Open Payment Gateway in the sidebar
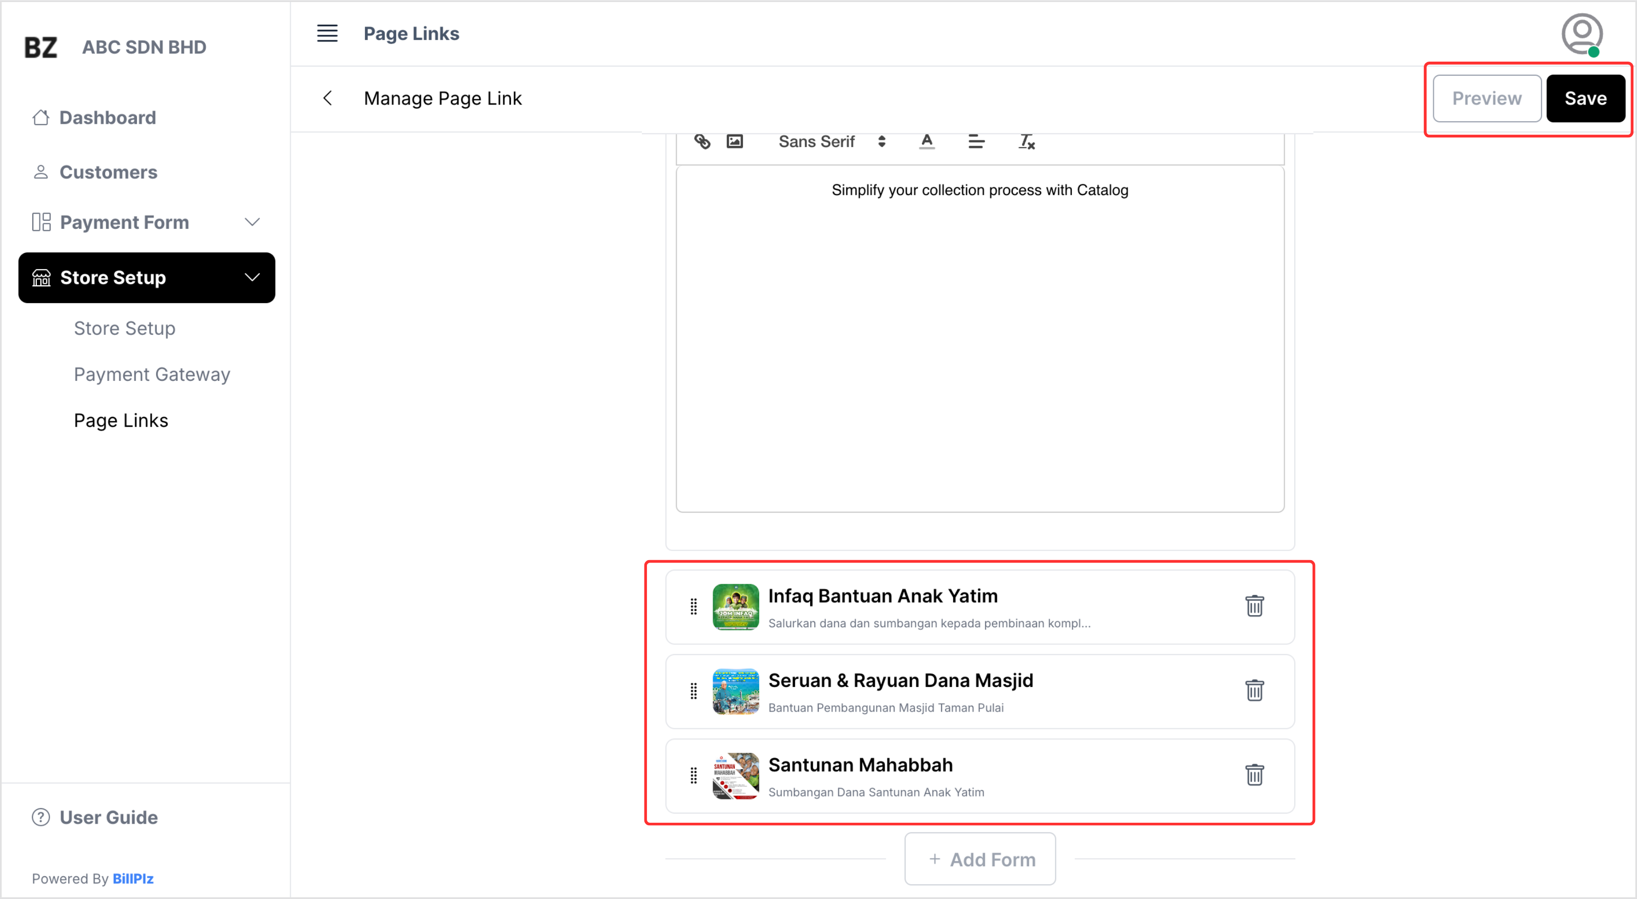The height and width of the screenshot is (899, 1637). [x=152, y=374]
